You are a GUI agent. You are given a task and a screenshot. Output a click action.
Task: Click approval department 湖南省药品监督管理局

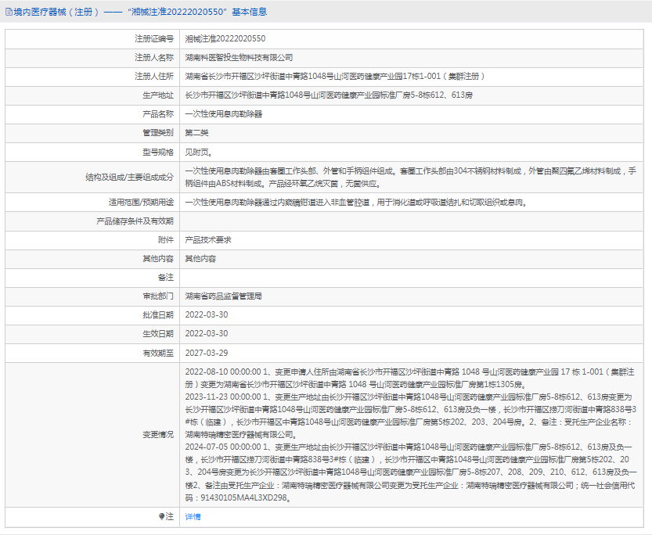pyautogui.click(x=223, y=296)
